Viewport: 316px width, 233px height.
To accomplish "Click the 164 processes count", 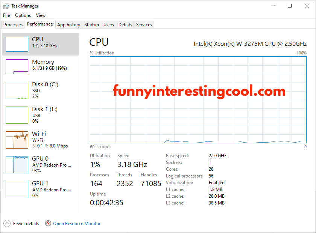I will pos(96,183).
